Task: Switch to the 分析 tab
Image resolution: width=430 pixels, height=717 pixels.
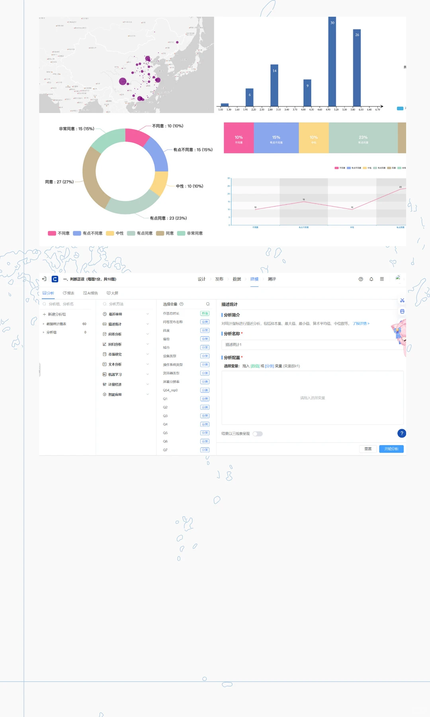Action: pos(49,293)
